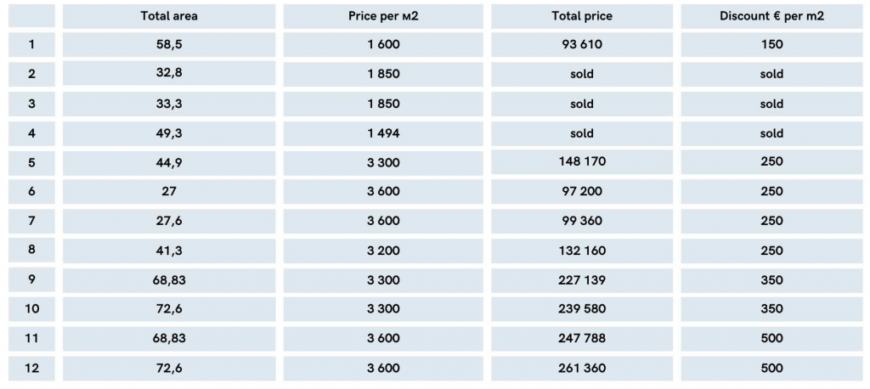The height and width of the screenshot is (389, 870).
Task: Select the Discount € per m2 header
Action: pos(771,16)
